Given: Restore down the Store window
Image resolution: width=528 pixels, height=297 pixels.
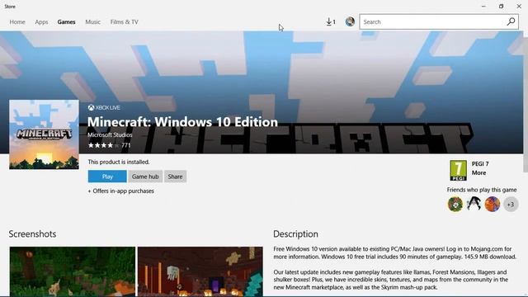Looking at the screenshot, I should (x=501, y=6).
